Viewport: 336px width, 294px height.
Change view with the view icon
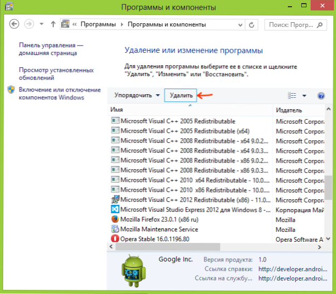(x=292, y=96)
